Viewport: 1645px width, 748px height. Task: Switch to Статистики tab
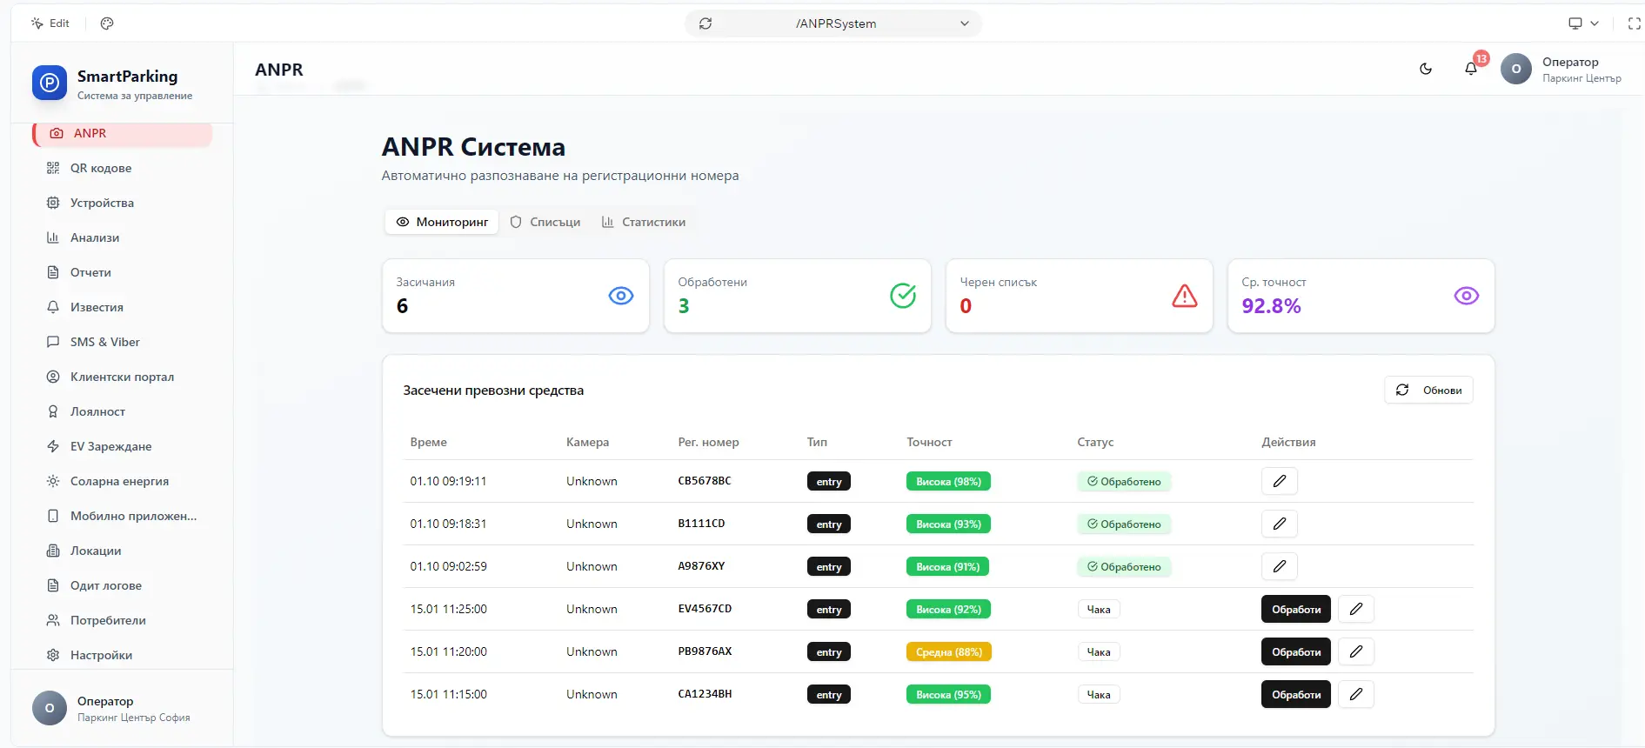pos(644,222)
